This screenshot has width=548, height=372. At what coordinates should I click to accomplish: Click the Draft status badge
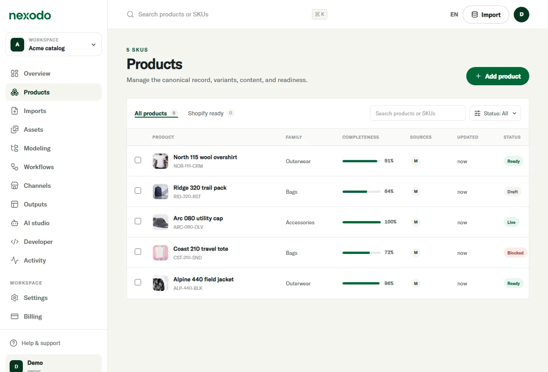[x=512, y=191]
